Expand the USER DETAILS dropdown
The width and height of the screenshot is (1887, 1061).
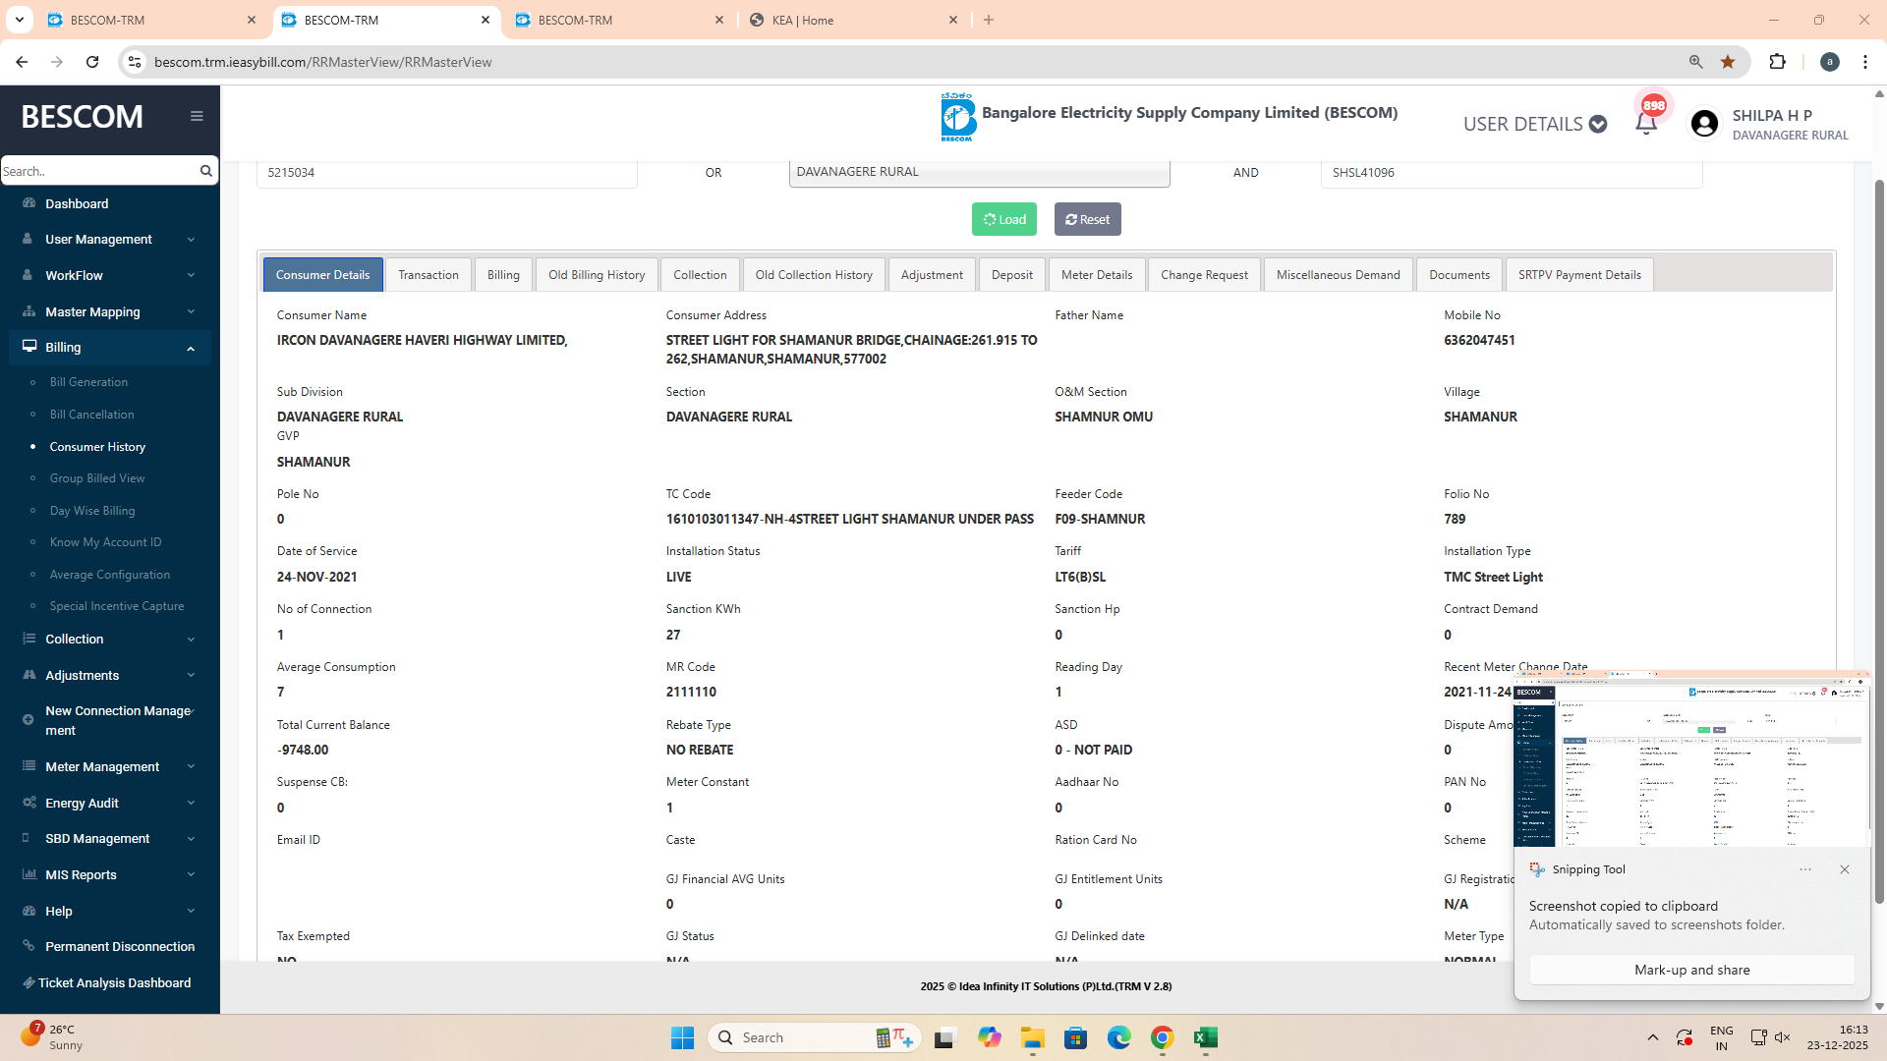[1534, 124]
